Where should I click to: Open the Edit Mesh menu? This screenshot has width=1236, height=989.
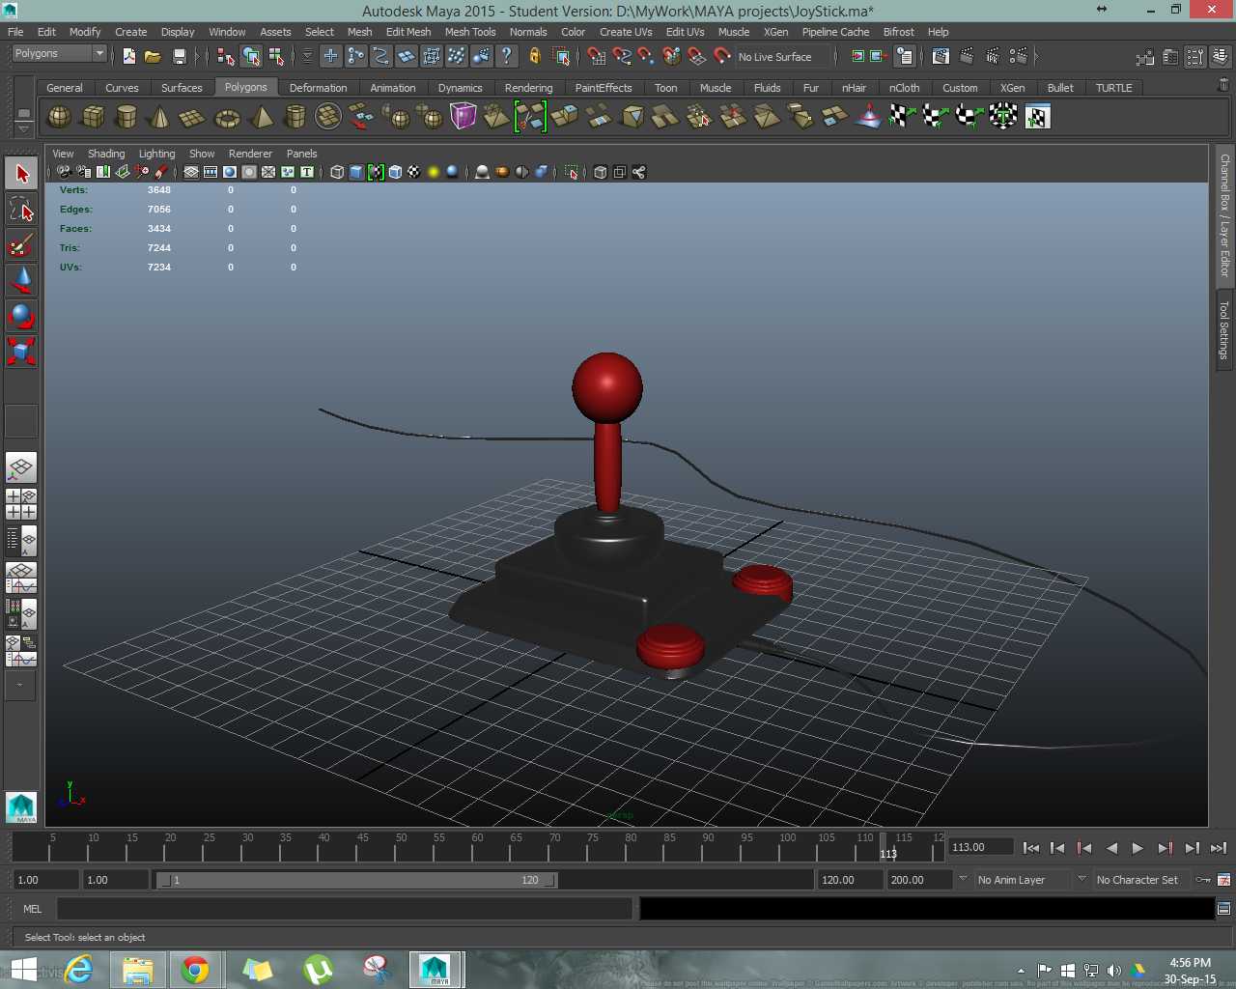tap(408, 32)
